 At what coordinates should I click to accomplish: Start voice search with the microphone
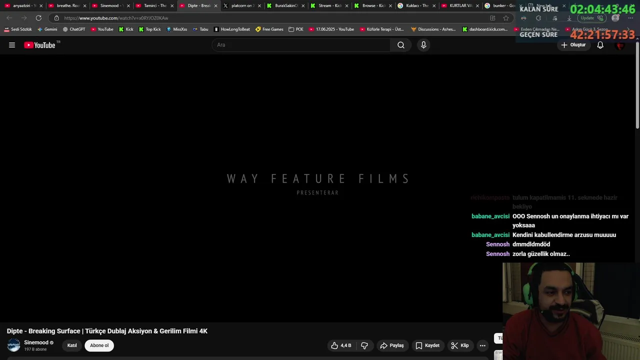(423, 45)
